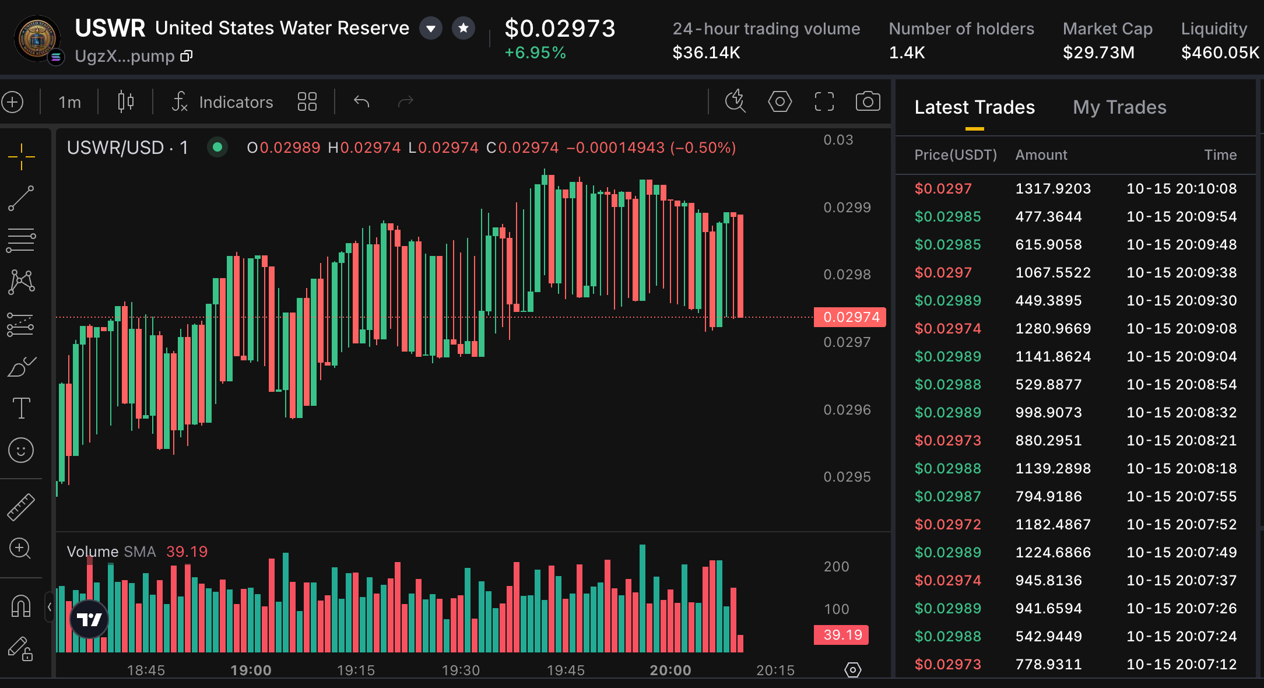The width and height of the screenshot is (1264, 688).
Task: Open the forecasting and measurement tool
Action: pyautogui.click(x=22, y=325)
